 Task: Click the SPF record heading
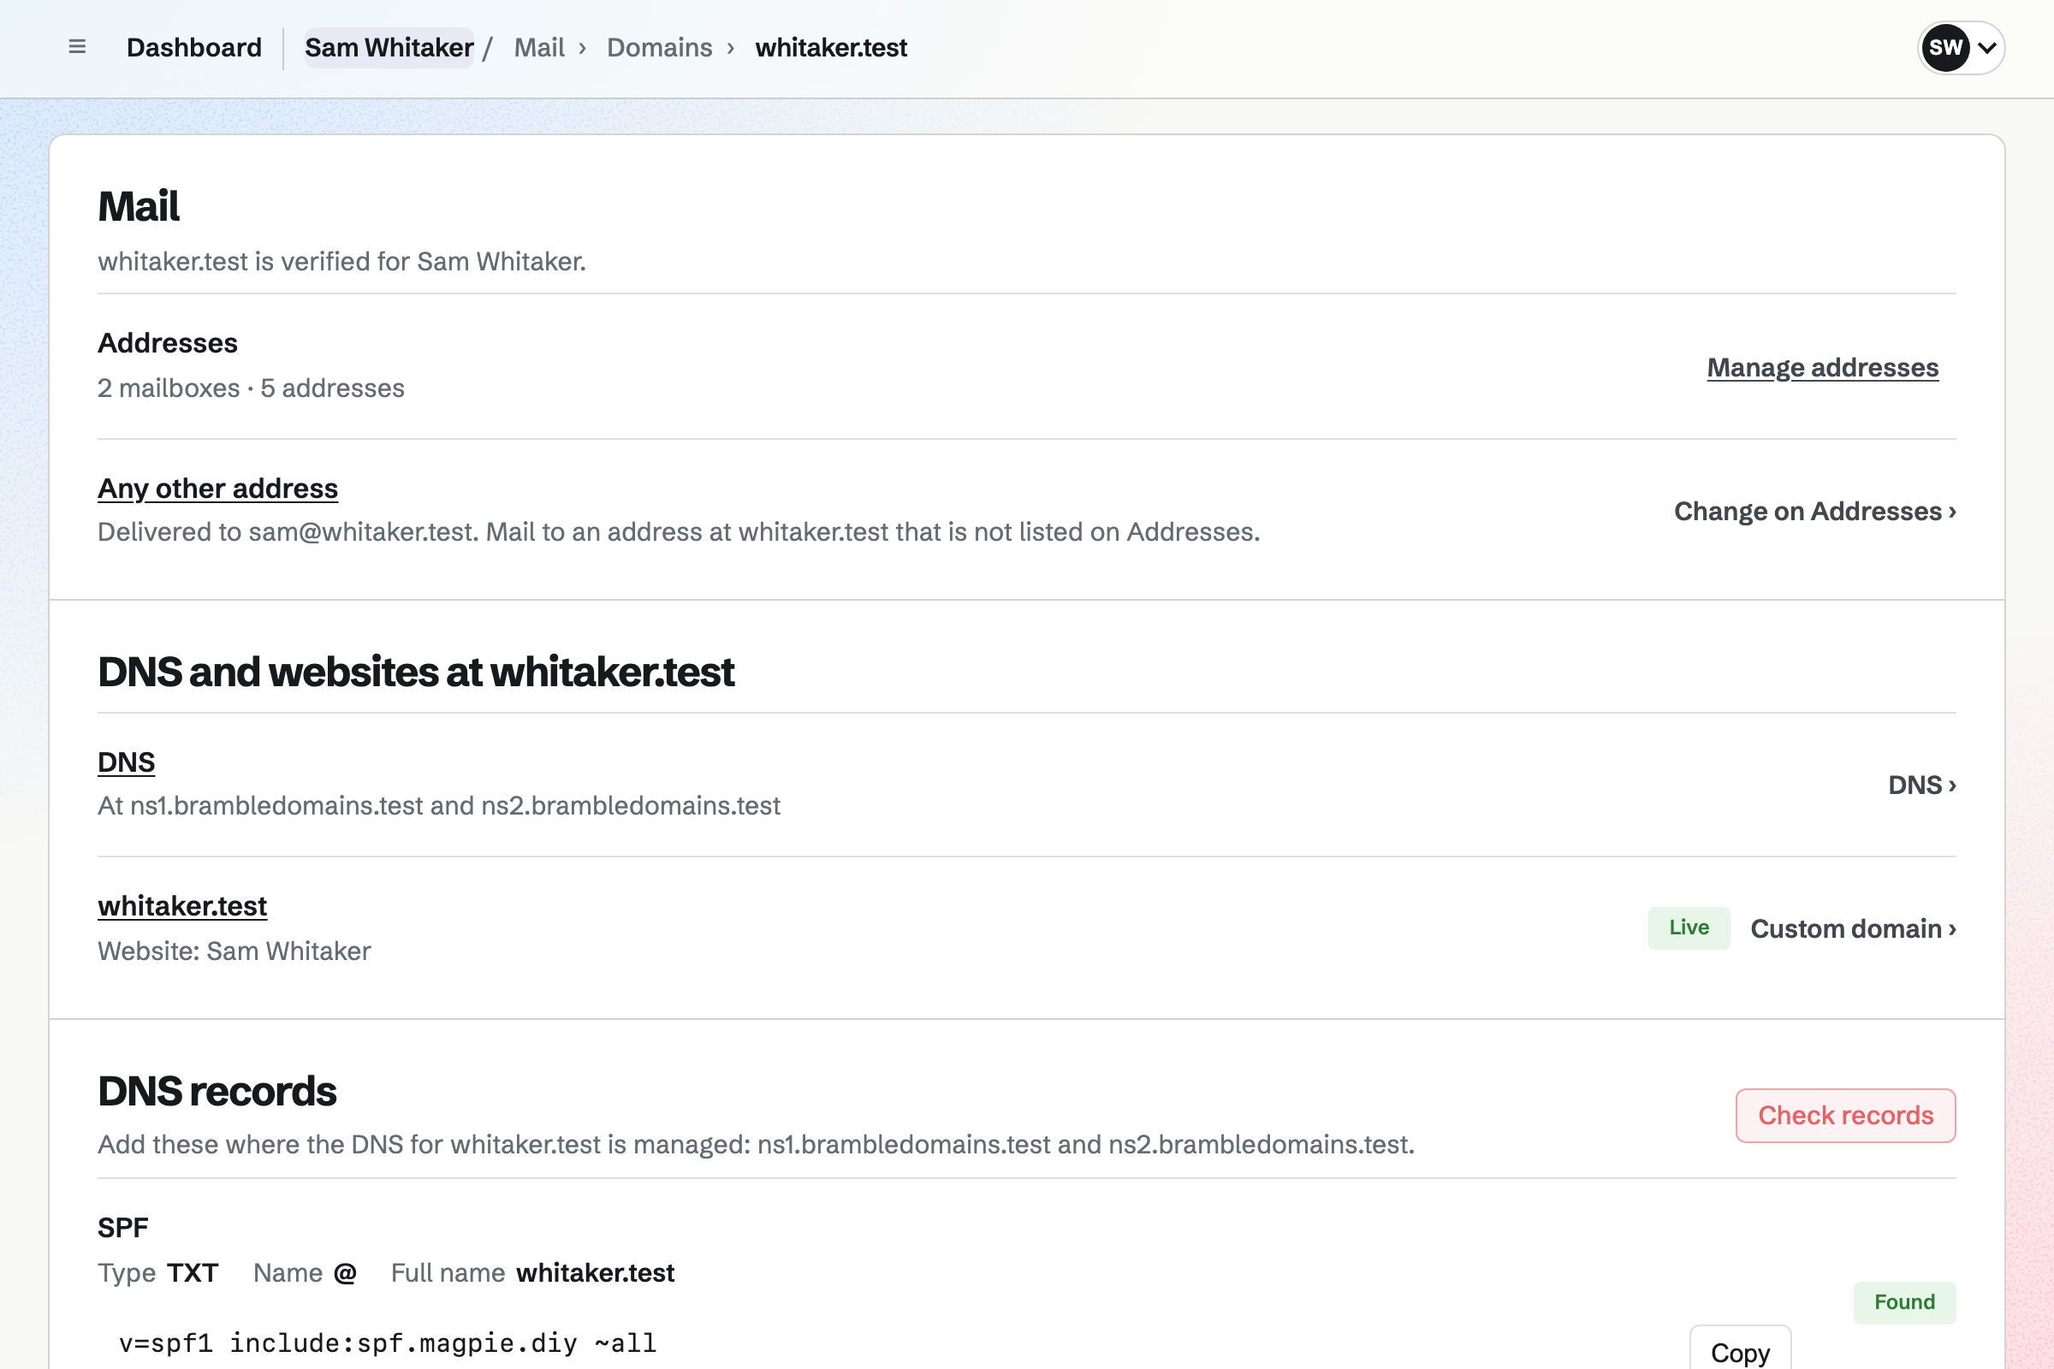pos(123,1228)
